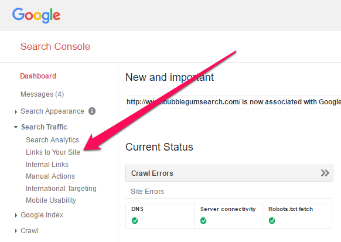
Task: Go to Internal Links
Action: [47, 165]
